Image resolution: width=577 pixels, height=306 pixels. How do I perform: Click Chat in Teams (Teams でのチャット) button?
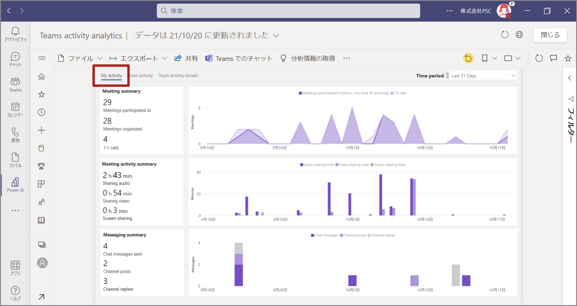[x=239, y=58]
